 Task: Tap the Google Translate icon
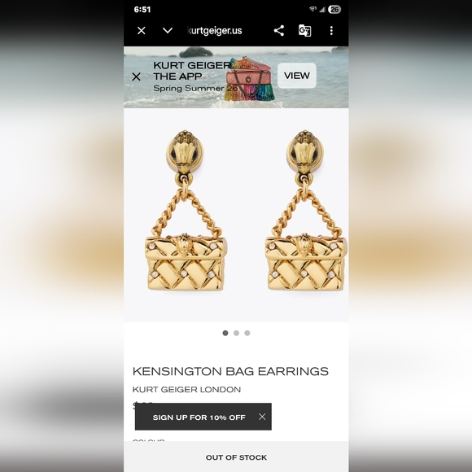point(304,30)
